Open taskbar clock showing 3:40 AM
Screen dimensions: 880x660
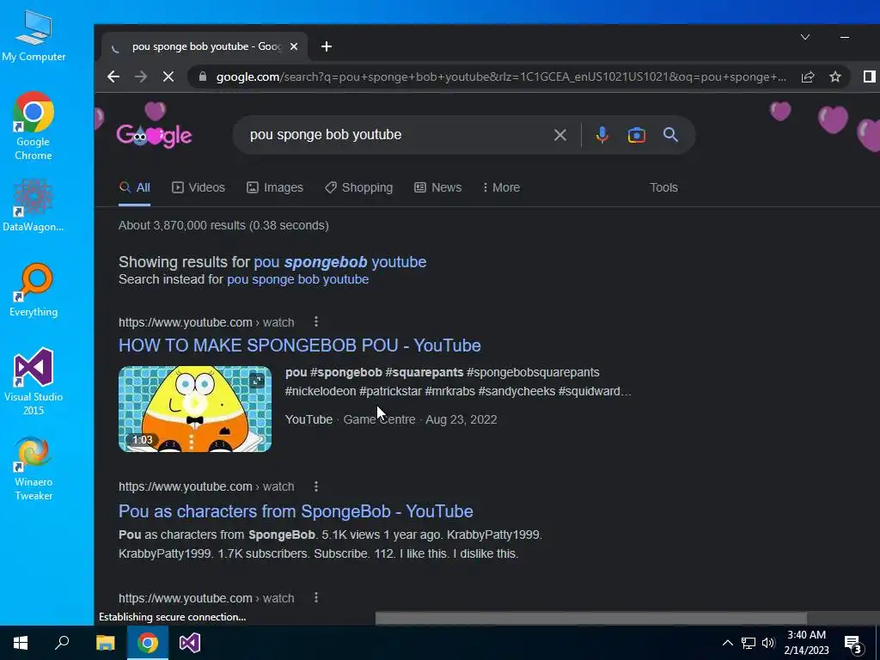[x=806, y=643]
